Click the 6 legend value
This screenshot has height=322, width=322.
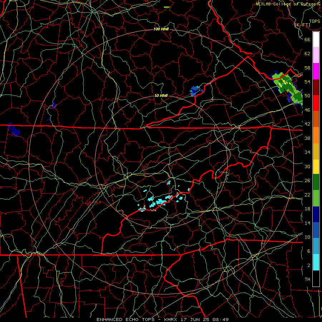click(309, 251)
